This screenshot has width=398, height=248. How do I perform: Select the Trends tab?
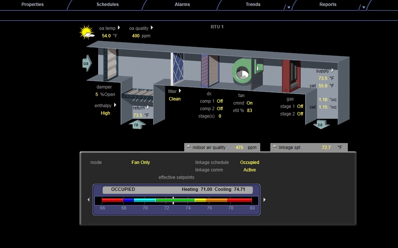[x=253, y=4]
